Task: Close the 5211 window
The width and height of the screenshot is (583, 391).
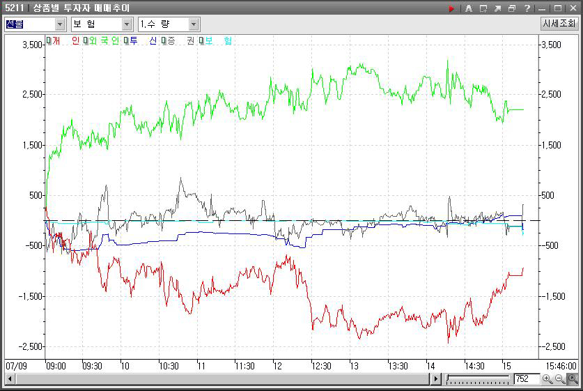Action: click(x=573, y=8)
